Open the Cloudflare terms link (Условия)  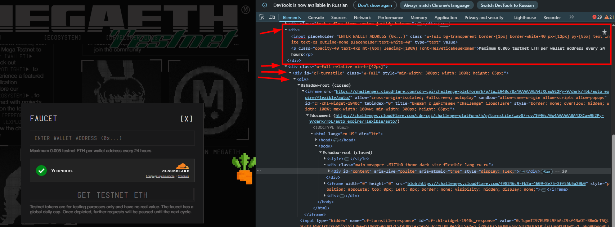click(x=183, y=176)
